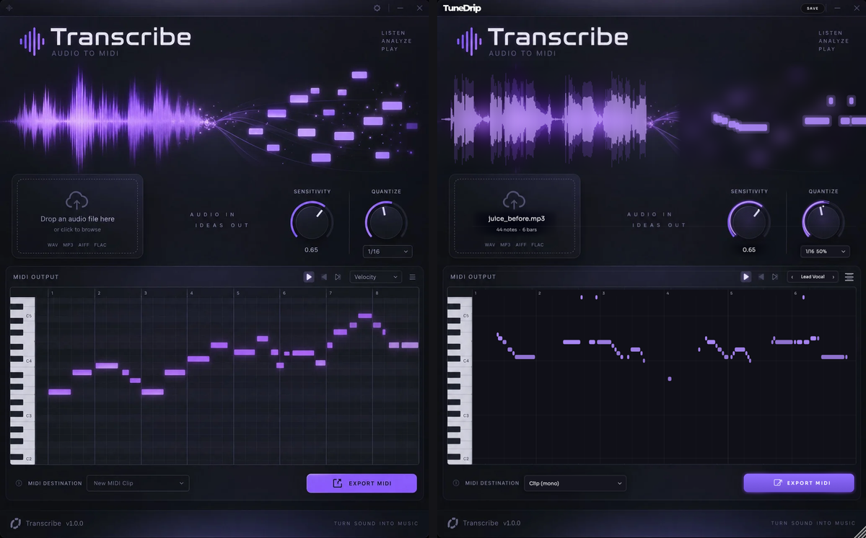Click Export MIDI in TuneDrip window
The height and width of the screenshot is (538, 866).
point(799,483)
